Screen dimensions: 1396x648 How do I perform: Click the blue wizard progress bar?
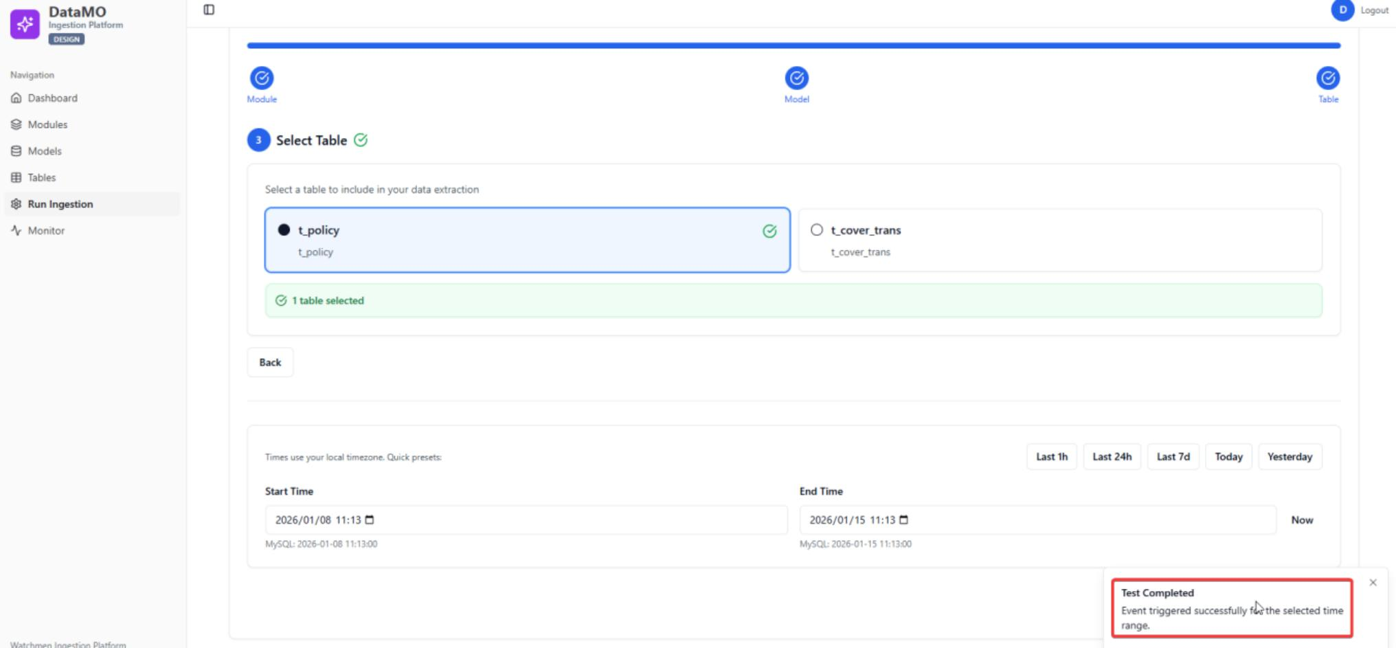pyautogui.click(x=793, y=45)
